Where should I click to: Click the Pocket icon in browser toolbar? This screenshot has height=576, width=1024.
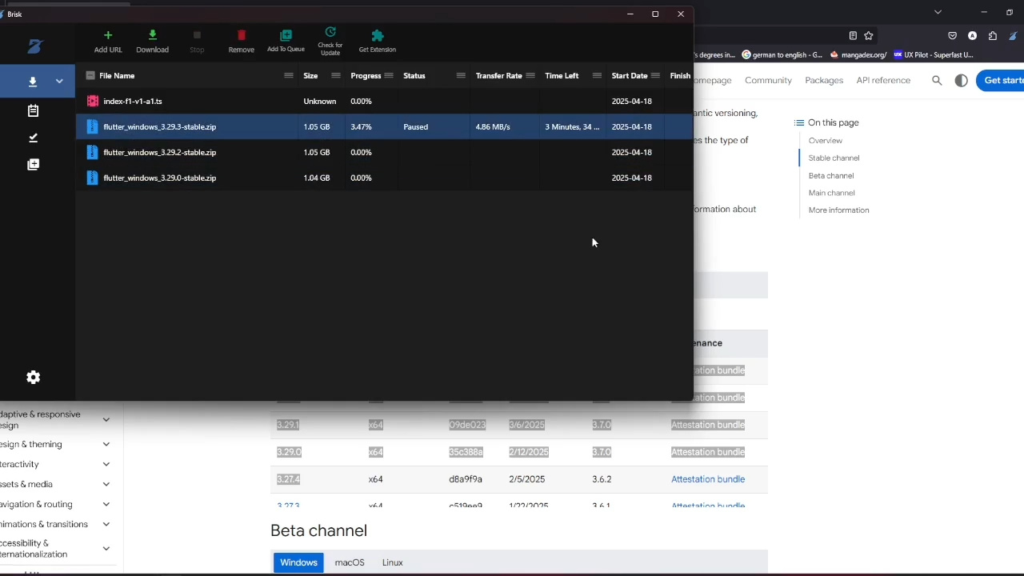tap(952, 35)
